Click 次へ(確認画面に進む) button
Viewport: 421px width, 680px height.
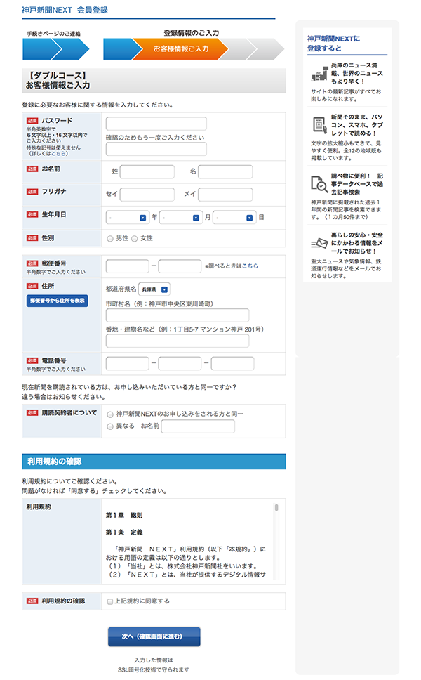click(x=154, y=636)
